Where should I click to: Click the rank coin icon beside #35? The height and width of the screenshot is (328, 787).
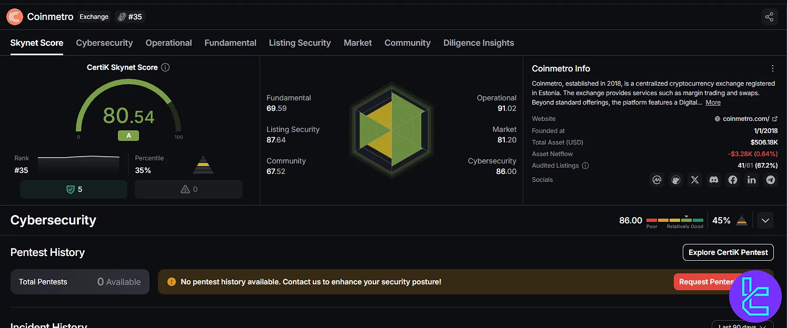click(122, 17)
